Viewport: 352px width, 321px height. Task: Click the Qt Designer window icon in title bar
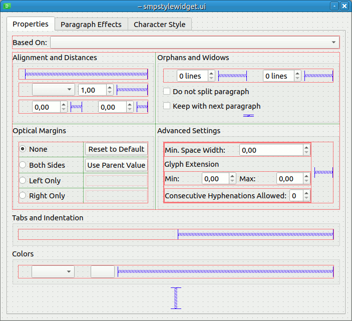click(7, 6)
